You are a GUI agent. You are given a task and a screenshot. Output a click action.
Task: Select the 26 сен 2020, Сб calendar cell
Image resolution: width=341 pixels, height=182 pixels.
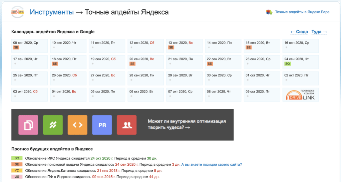coord(68,79)
